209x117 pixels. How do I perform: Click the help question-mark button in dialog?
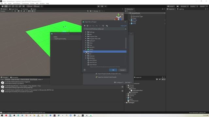[x=85, y=70]
